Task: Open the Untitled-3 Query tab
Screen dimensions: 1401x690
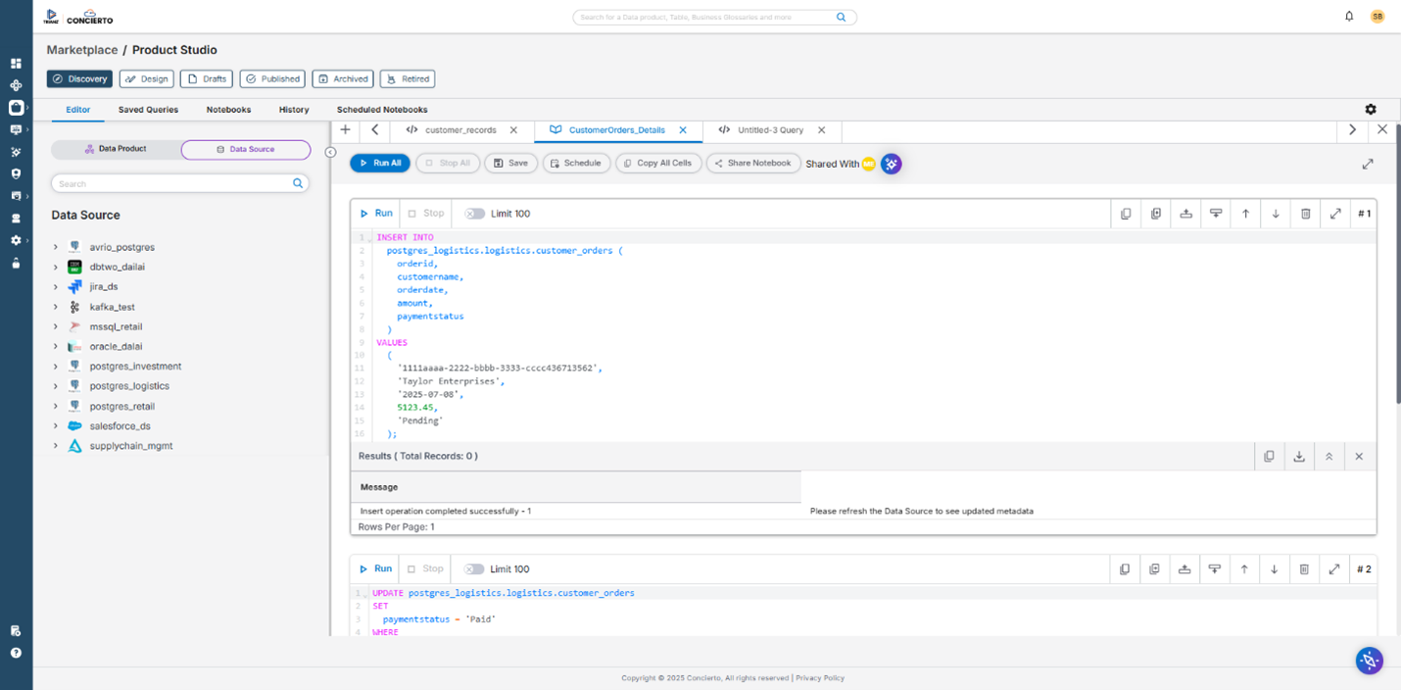Action: pyautogui.click(x=771, y=129)
